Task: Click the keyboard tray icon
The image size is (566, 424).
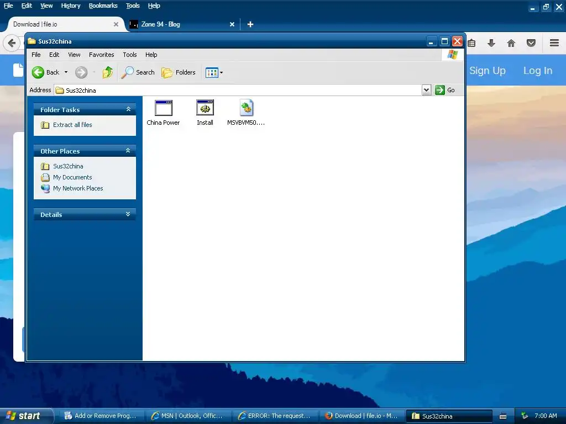Action: 503,416
